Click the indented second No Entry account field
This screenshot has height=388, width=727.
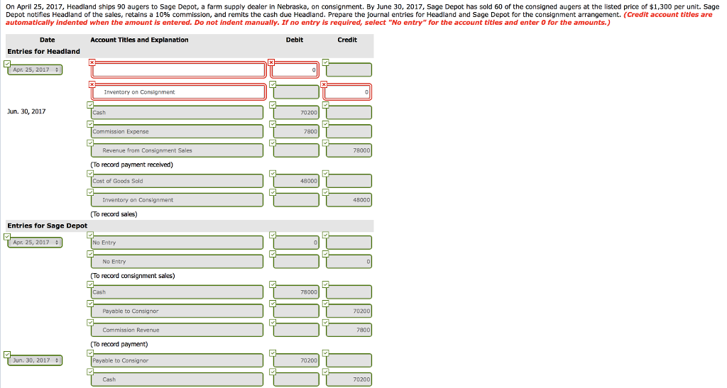[177, 262]
